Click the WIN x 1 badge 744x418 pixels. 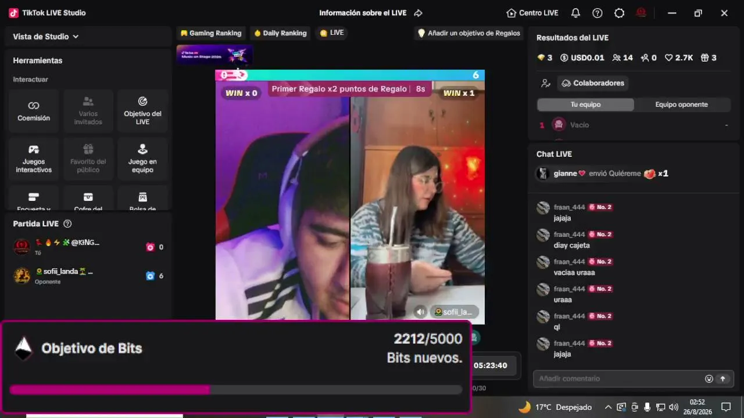[459, 93]
